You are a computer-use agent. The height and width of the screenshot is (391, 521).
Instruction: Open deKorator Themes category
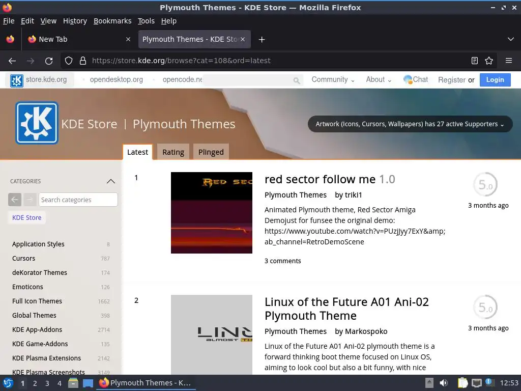(40, 273)
